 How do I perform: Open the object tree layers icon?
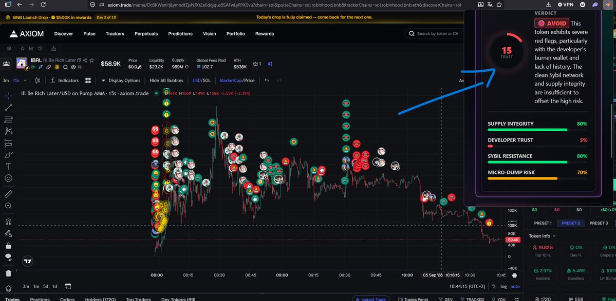[x=8, y=289]
